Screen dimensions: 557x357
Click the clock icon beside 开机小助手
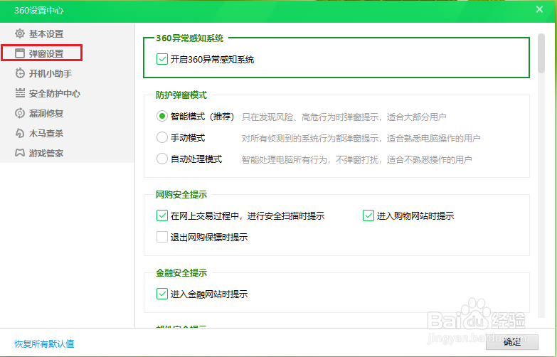coord(19,73)
